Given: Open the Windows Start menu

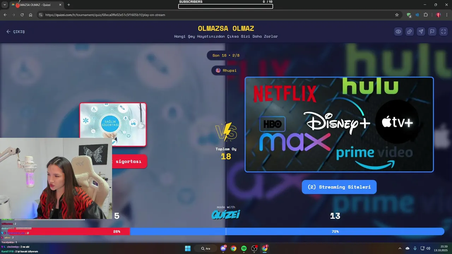Looking at the screenshot, I should 188,248.
